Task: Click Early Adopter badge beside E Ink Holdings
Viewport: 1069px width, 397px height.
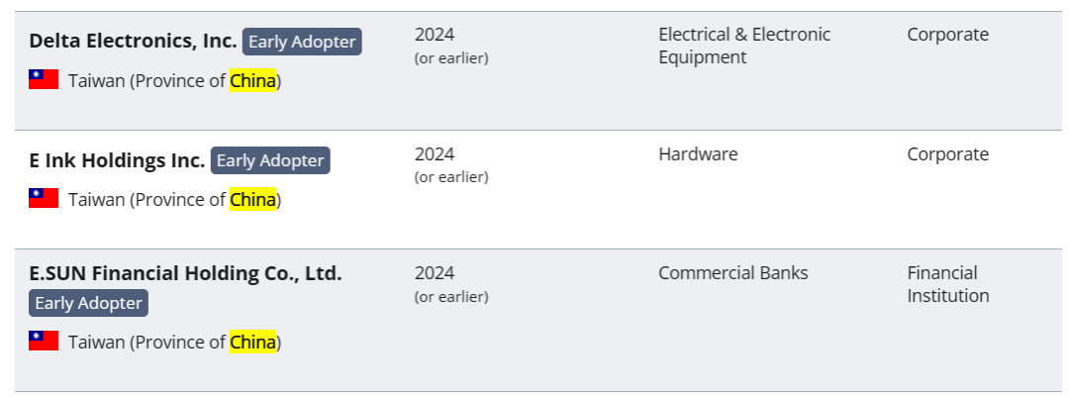Action: pyautogui.click(x=270, y=160)
